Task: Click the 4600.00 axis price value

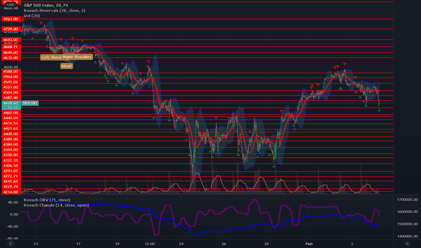Action: [x=11, y=67]
